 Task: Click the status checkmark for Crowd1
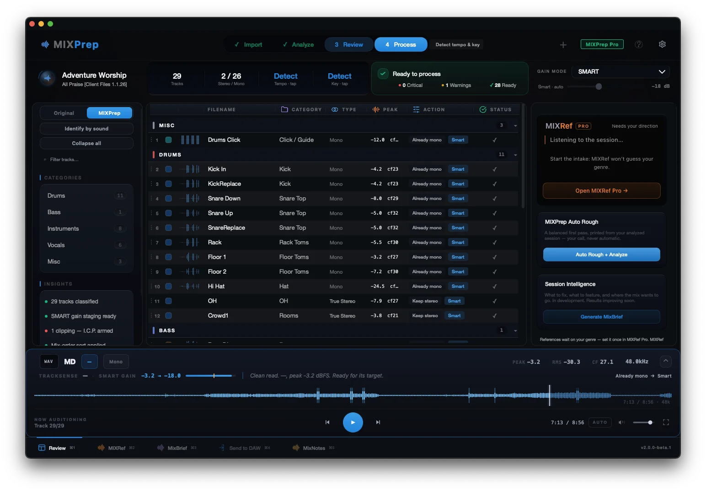[495, 316]
